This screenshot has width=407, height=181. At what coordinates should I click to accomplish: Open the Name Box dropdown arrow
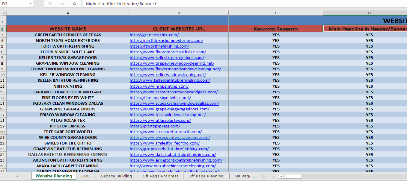click(x=30, y=4)
